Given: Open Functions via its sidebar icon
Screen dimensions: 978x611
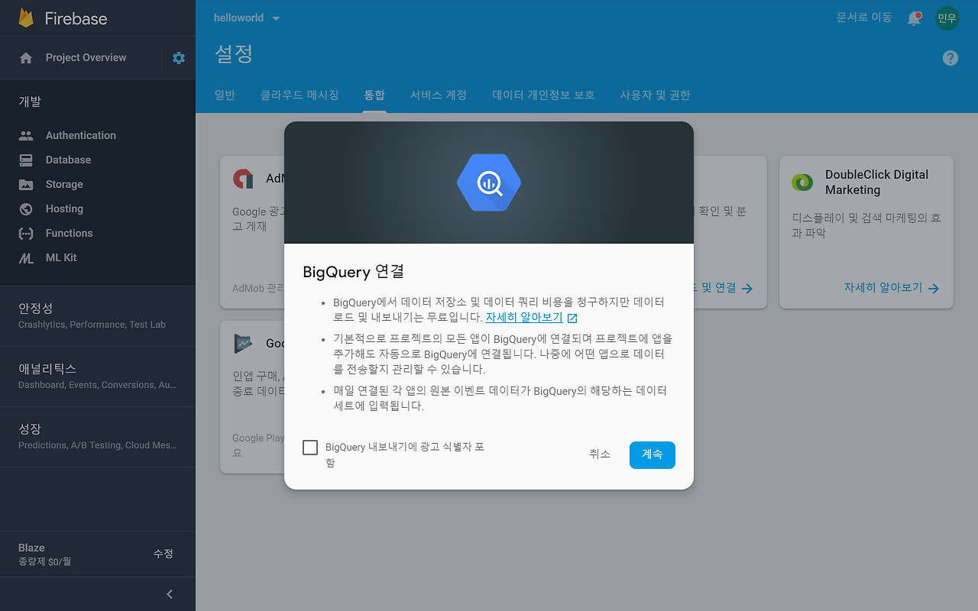Looking at the screenshot, I should coord(26,233).
